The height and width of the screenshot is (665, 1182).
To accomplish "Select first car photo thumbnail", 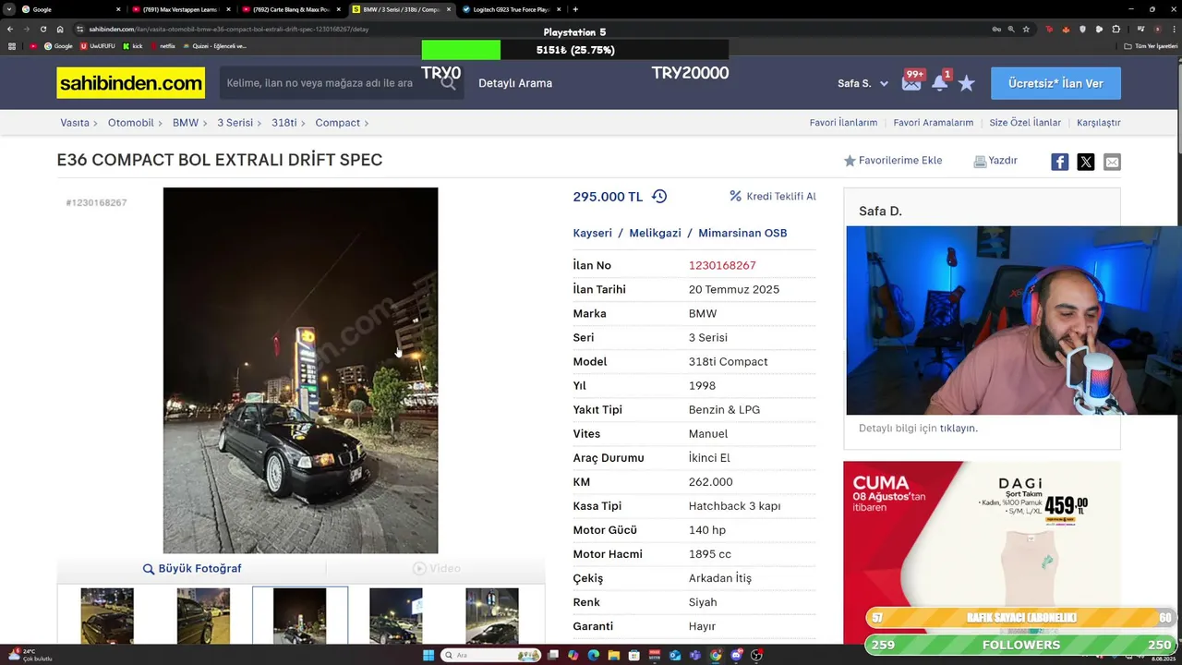I will click(x=107, y=616).
